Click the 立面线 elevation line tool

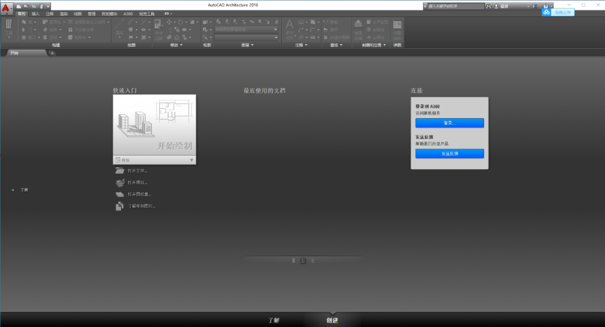(375, 38)
